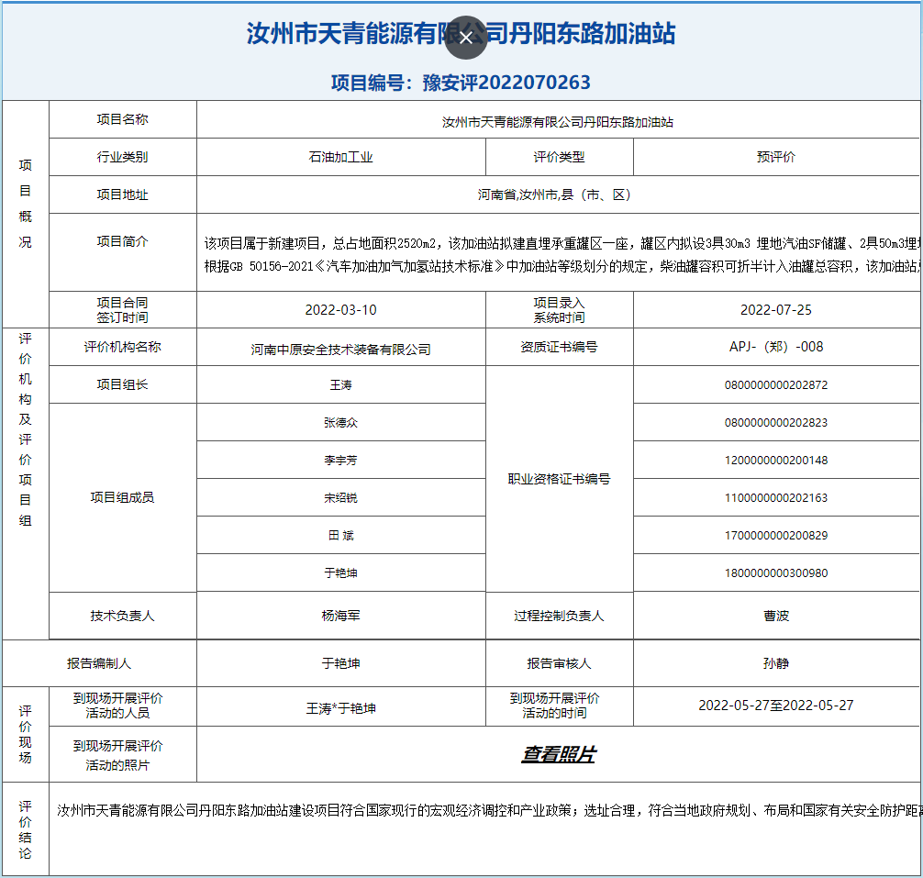The height and width of the screenshot is (878, 923).
Task: Click agency name 河南中原安全技术装备有限公司
Action: (x=340, y=350)
